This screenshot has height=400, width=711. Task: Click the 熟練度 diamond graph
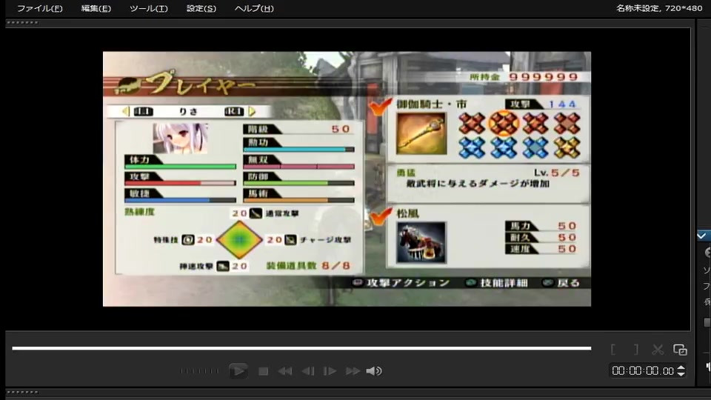point(239,239)
